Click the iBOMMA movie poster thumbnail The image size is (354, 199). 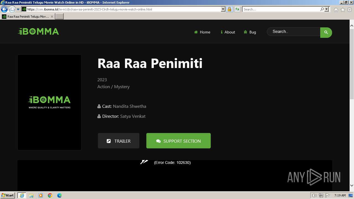coord(50,102)
